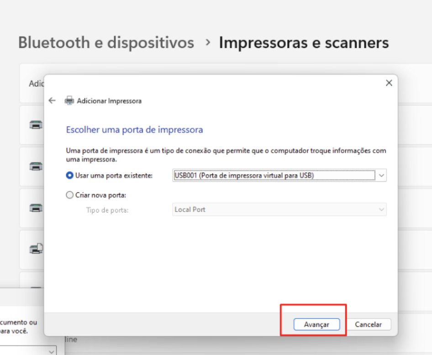432x355 pixels.
Task: Click the fax-style device icon, fourth in list
Action: [x=36, y=249]
